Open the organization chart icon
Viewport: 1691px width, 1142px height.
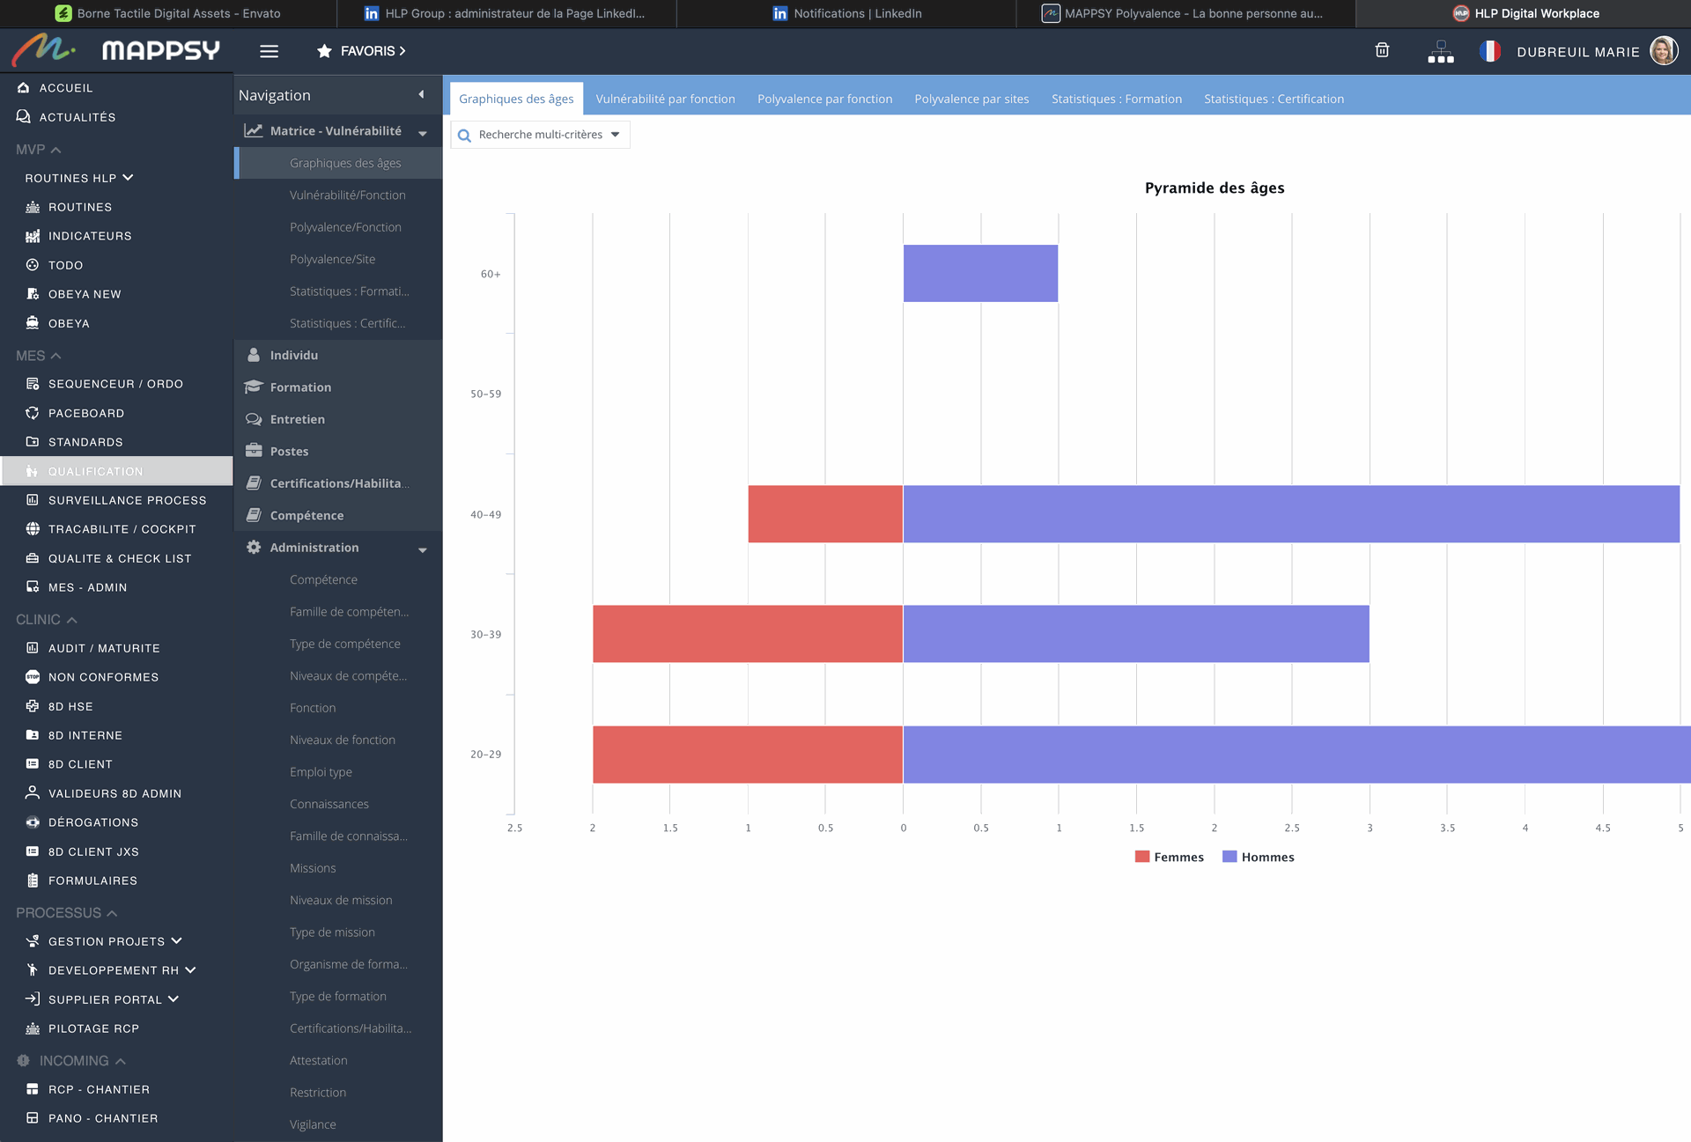[x=1440, y=52]
